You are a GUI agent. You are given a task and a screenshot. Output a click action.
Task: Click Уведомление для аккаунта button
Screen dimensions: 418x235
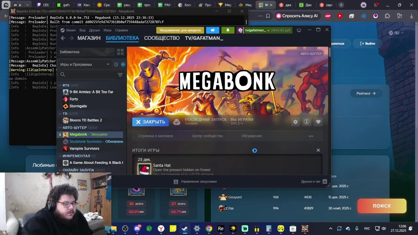[180, 30]
